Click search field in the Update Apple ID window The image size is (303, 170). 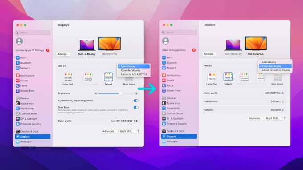point(33,32)
